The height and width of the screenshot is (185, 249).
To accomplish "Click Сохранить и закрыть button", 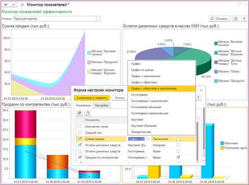I will (x=92, y=98).
